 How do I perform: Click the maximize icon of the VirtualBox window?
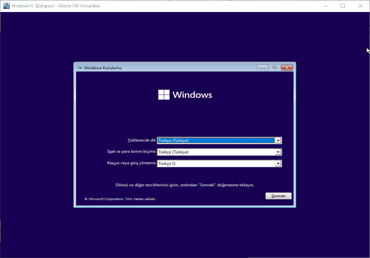click(x=343, y=6)
